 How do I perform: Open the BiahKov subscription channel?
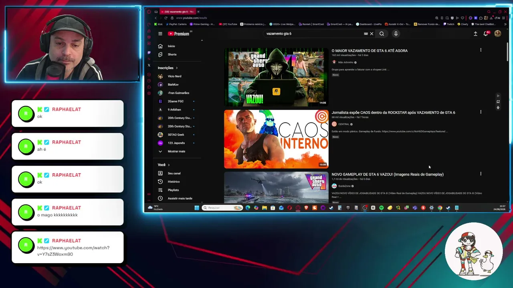pyautogui.click(x=178, y=85)
